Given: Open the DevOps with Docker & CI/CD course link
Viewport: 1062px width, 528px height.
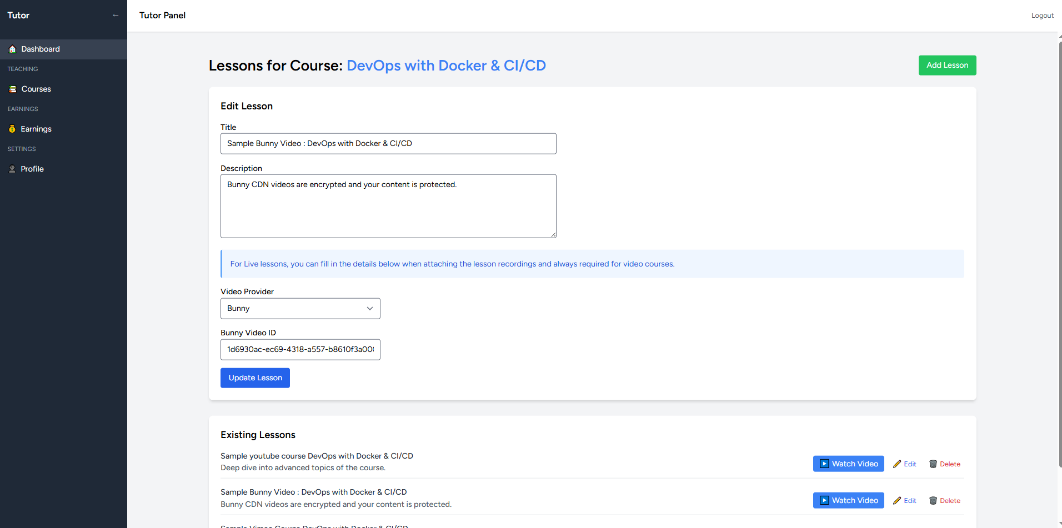Looking at the screenshot, I should pos(446,66).
